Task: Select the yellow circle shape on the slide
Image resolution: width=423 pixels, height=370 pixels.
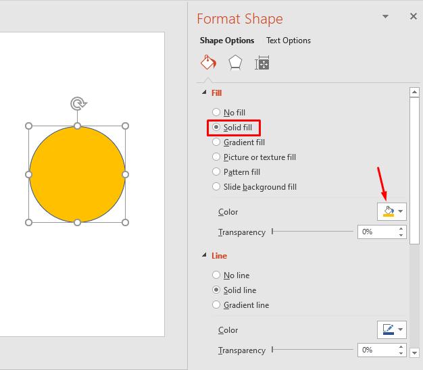Action: tap(77, 174)
